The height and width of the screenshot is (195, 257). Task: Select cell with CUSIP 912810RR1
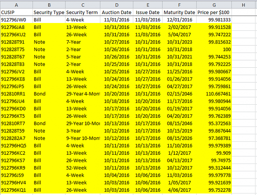pos(16,94)
